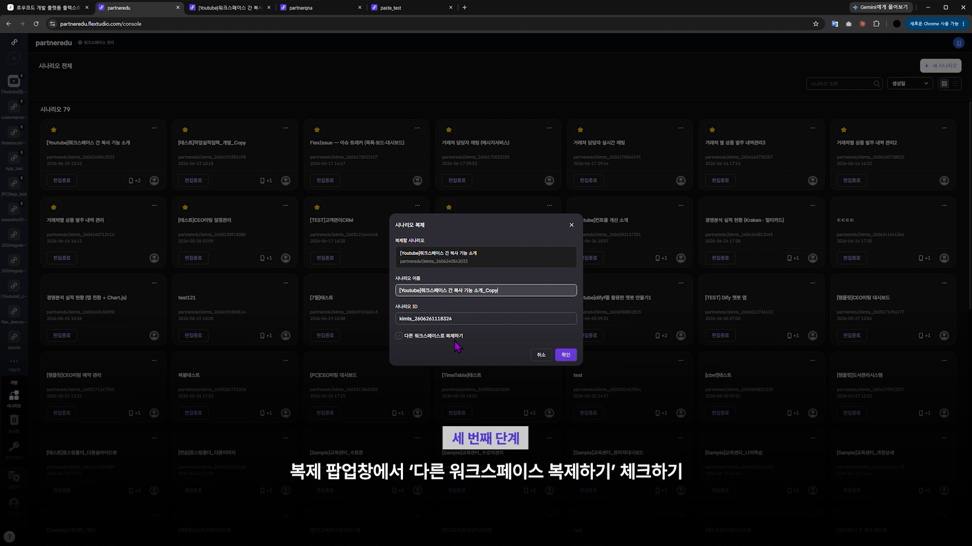Screen dimensions: 972x546
Task: Open a new browser tab
Action: (x=465, y=8)
